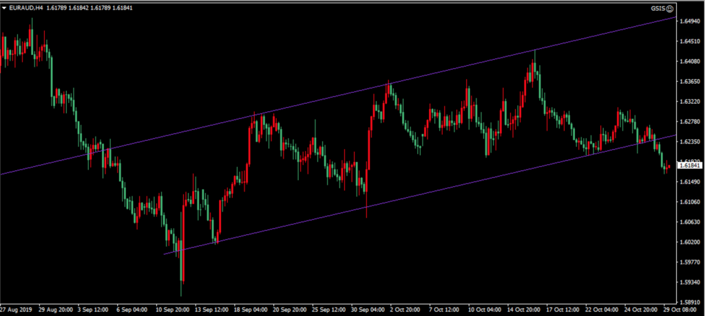Viewport: 705px width, 316px height.
Task: Click the 7 Oct 12:00 time label
Action: pos(445,311)
